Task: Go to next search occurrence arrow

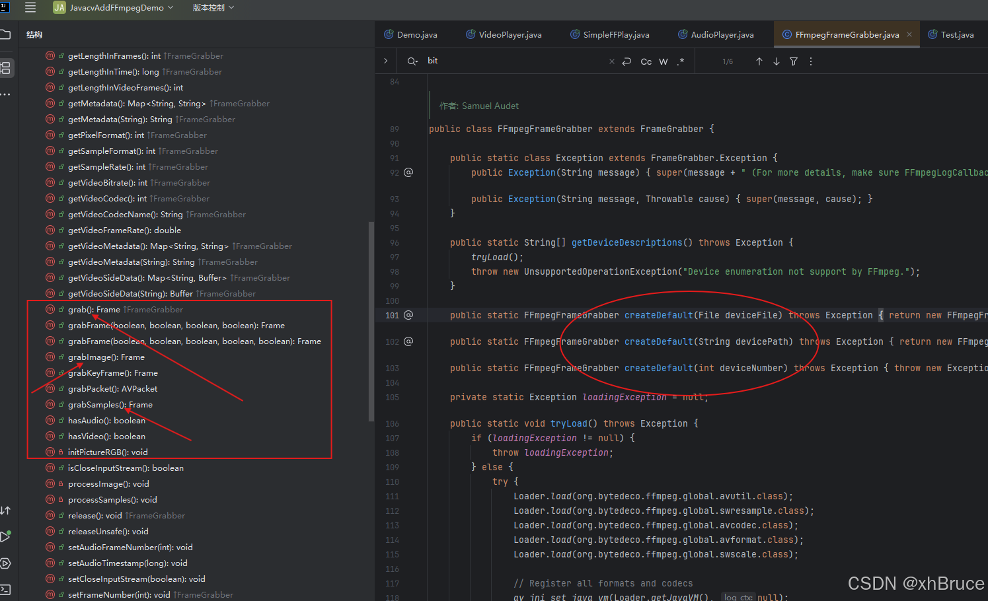Action: (777, 61)
